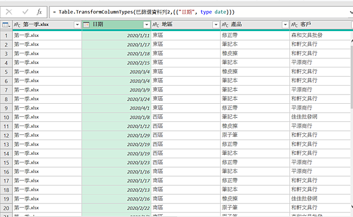
Task: Click date cell 2020/1/16
Action: point(116,172)
